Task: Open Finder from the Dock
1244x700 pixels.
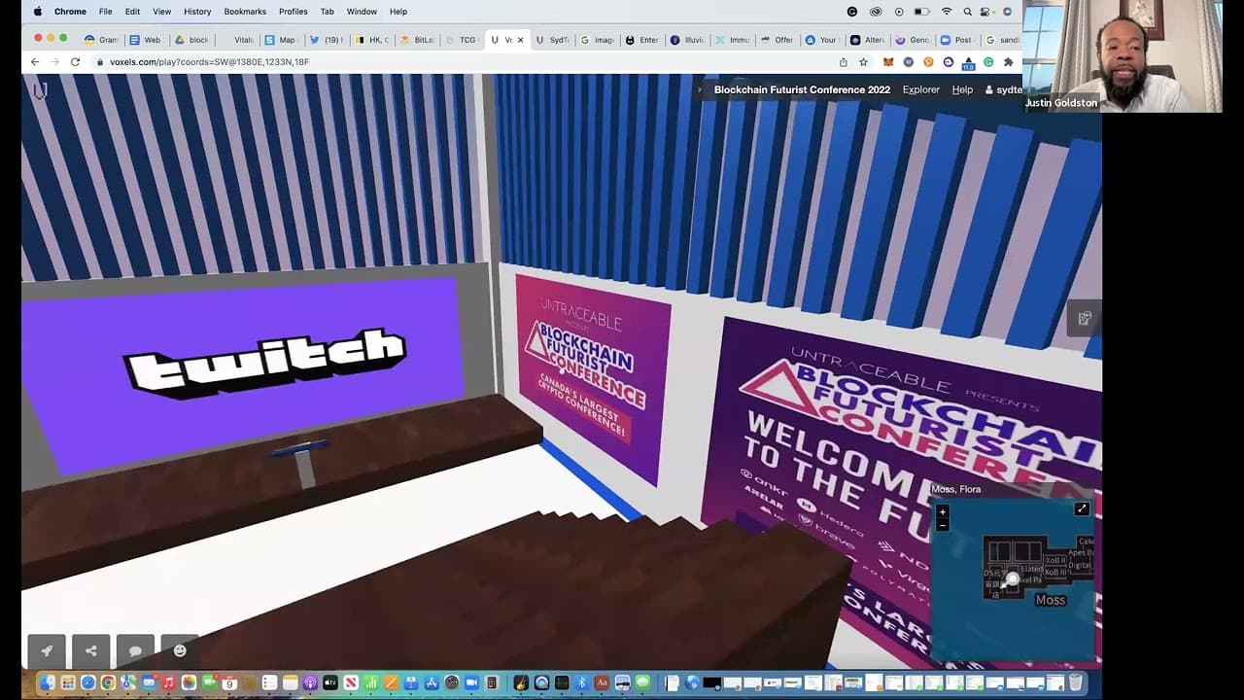Action: [x=48, y=682]
